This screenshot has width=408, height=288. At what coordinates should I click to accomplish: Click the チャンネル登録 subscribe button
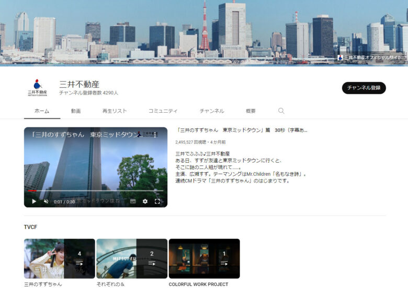pos(364,88)
